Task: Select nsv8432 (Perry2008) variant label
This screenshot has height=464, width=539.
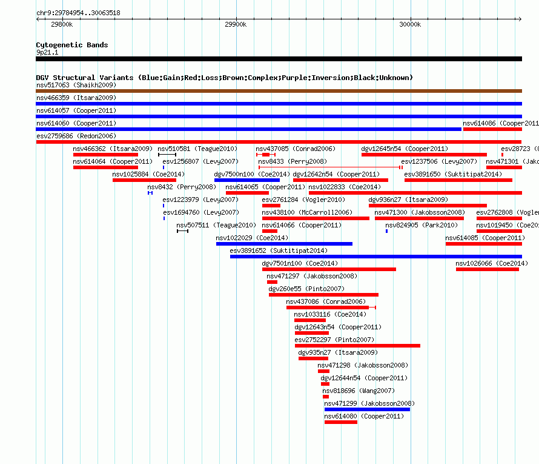Action: click(182, 187)
